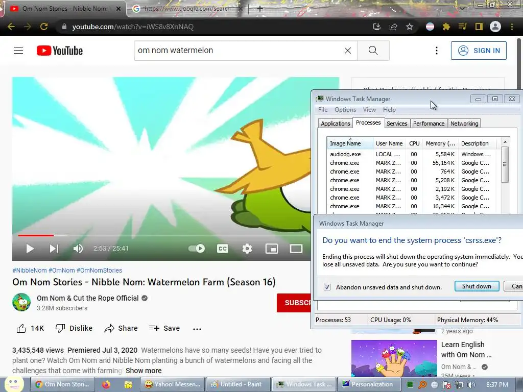Switch to miniplayer mode

(x=272, y=249)
